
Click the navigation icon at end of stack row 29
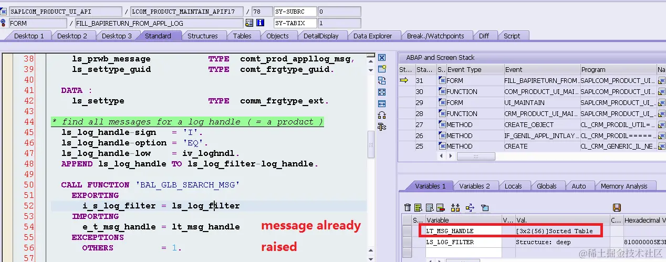pos(661,102)
